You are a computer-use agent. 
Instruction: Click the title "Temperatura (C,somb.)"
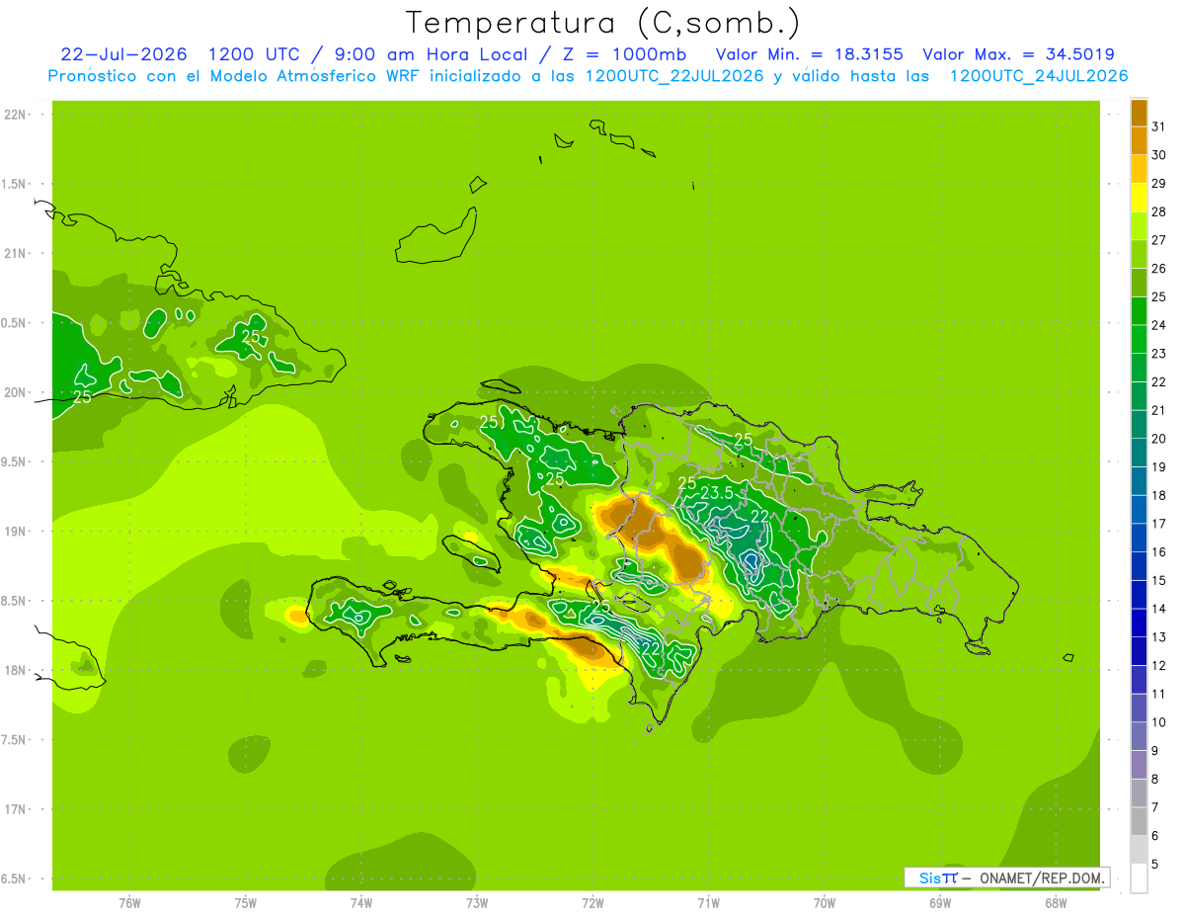(602, 22)
